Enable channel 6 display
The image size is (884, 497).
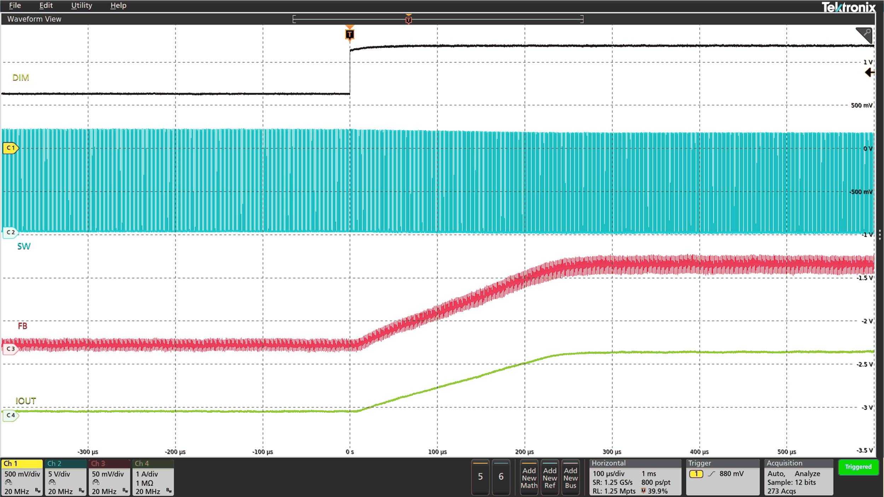point(502,476)
